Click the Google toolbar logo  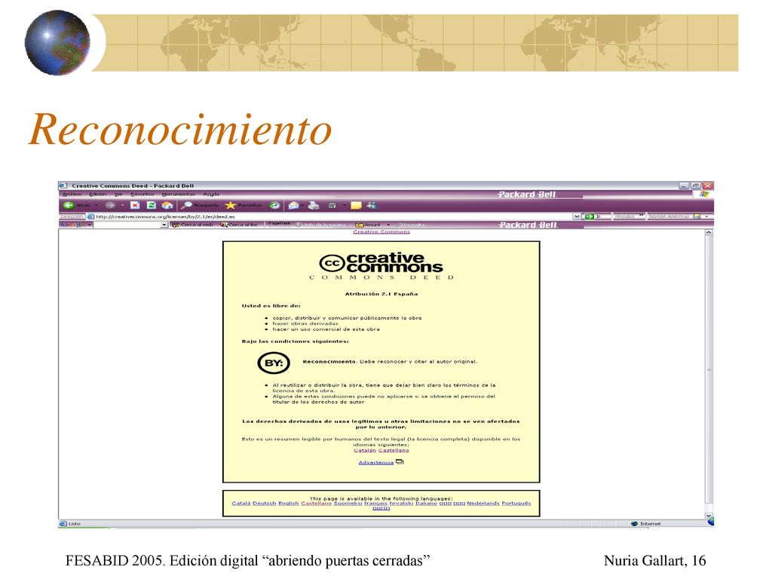point(73,225)
